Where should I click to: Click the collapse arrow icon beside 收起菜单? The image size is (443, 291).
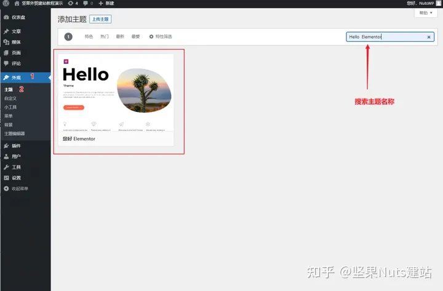tap(6, 188)
